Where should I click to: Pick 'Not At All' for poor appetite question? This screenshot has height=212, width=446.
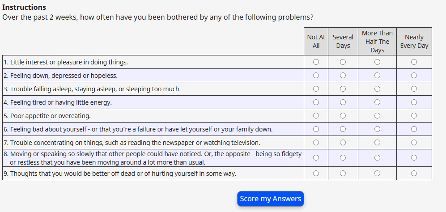pyautogui.click(x=316, y=115)
